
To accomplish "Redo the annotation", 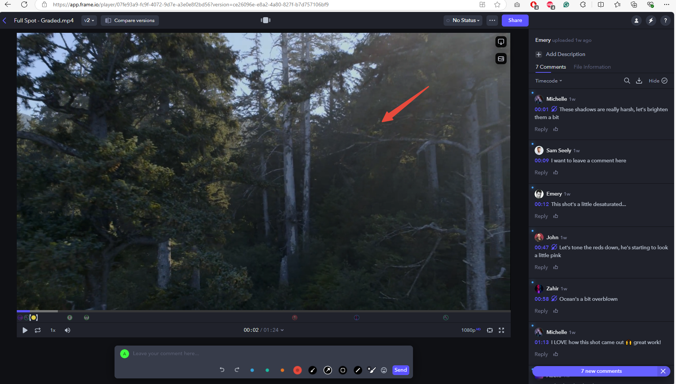I will coord(237,370).
